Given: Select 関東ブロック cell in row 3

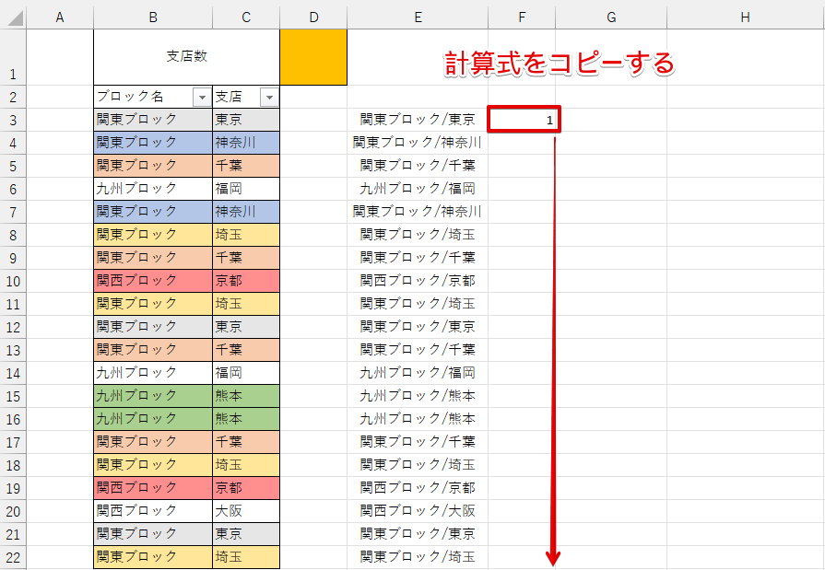Looking at the screenshot, I should pyautogui.click(x=153, y=120).
